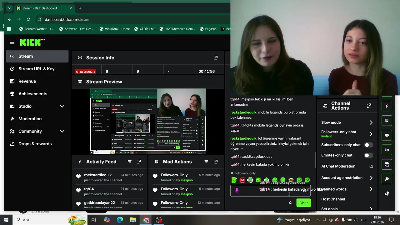Open Drops & rewards page
400x225 pixels.
point(37,144)
